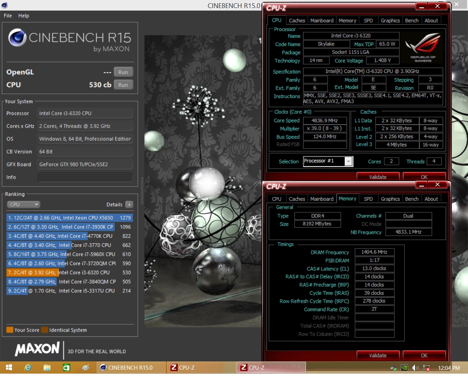Screen dimensions: 468x378
Task: Click the Republic of Gamers logo
Action: click(x=423, y=48)
